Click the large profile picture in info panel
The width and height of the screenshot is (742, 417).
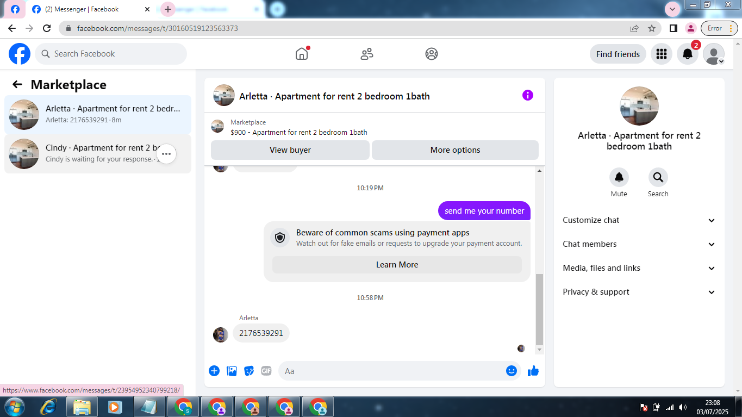point(639,106)
